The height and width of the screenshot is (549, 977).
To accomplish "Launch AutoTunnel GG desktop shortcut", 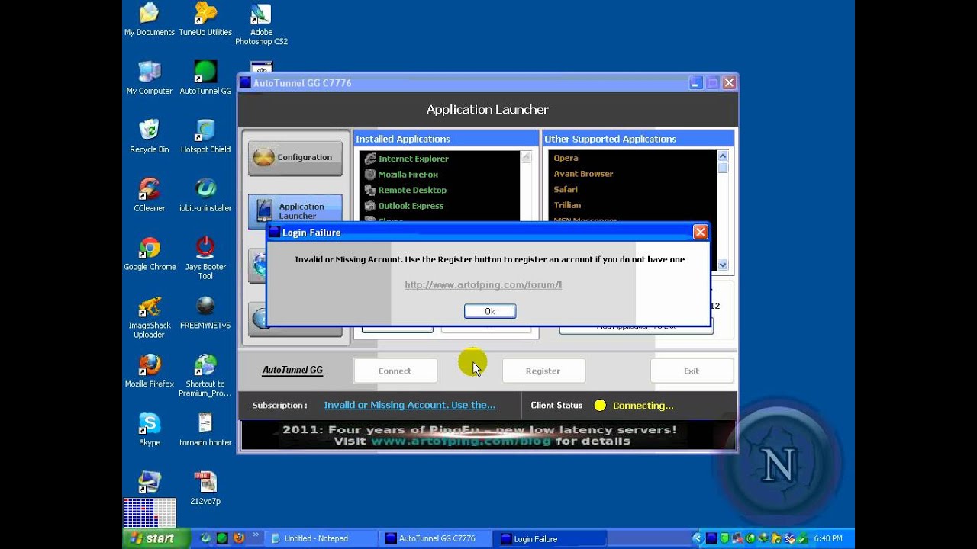I will click(205, 78).
